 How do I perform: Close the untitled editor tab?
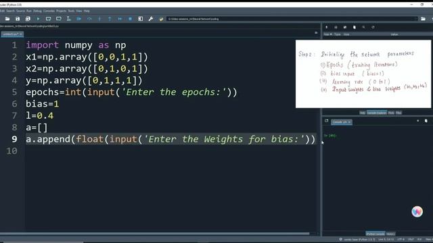tap(21, 34)
